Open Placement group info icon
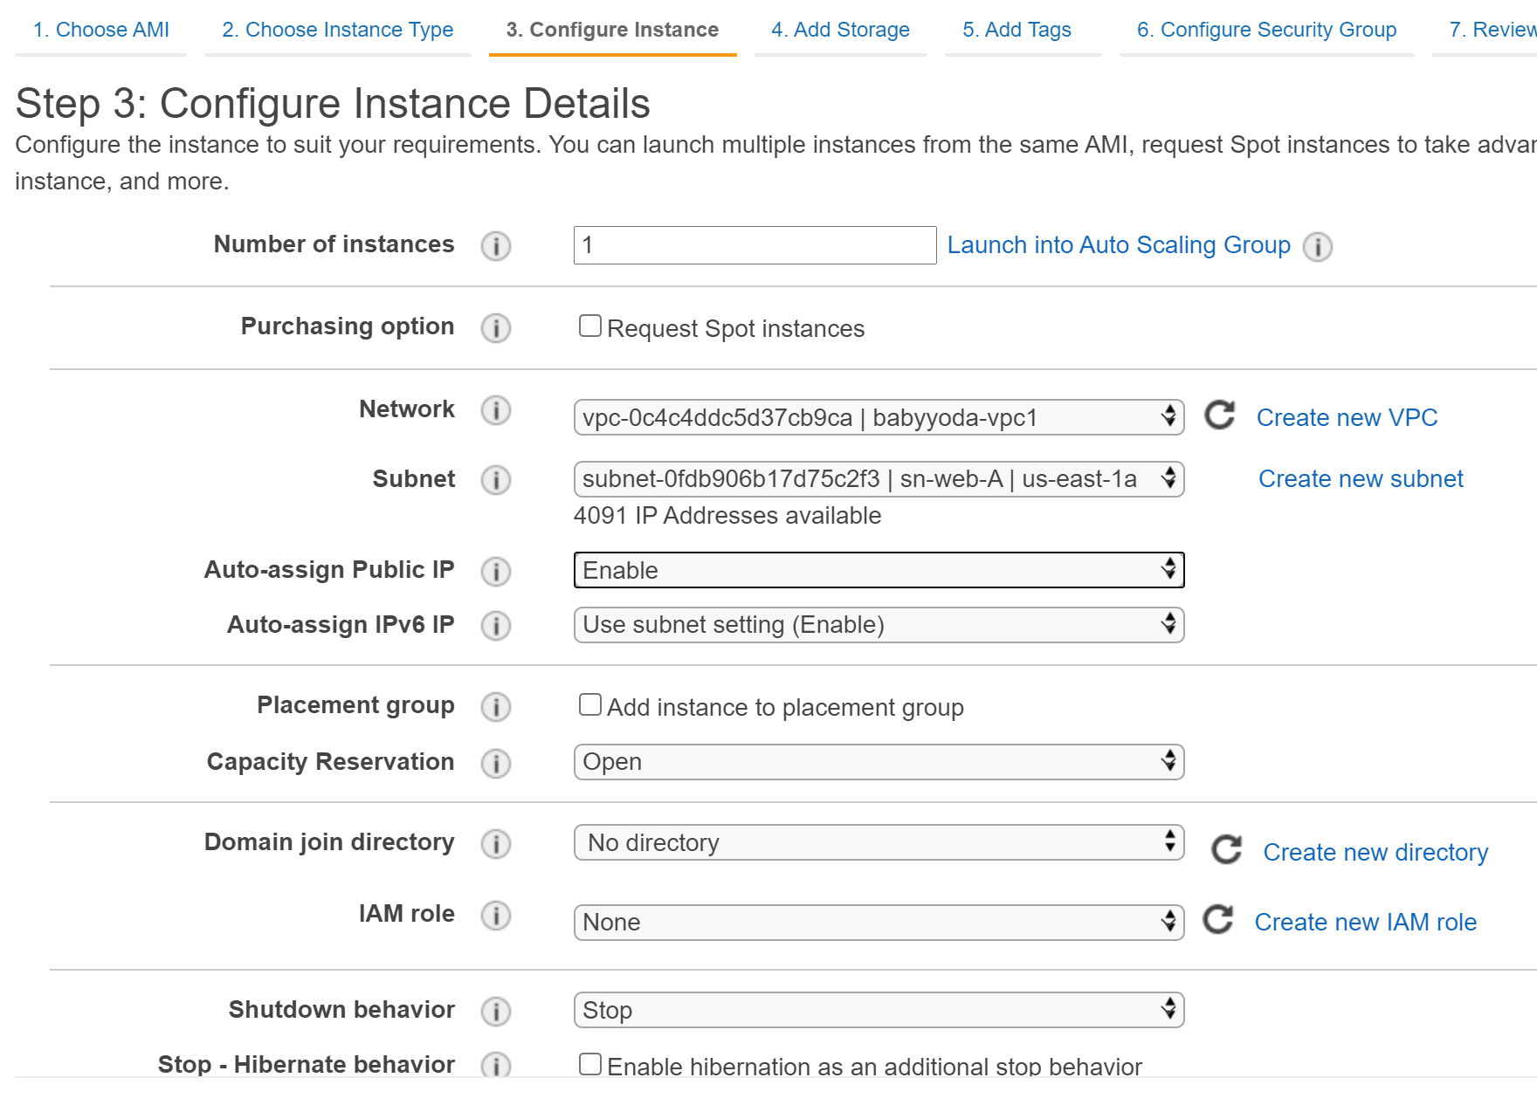The image size is (1537, 1119). (496, 707)
